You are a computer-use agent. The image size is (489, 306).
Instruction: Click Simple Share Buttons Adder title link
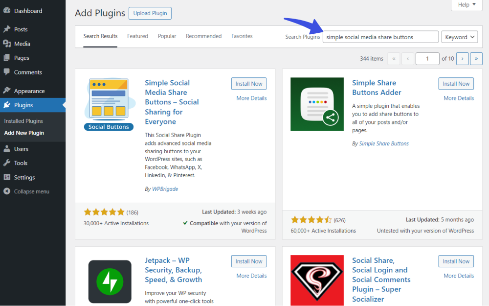tap(377, 88)
